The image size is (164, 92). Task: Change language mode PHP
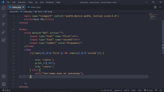pyautogui.click(x=140, y=90)
